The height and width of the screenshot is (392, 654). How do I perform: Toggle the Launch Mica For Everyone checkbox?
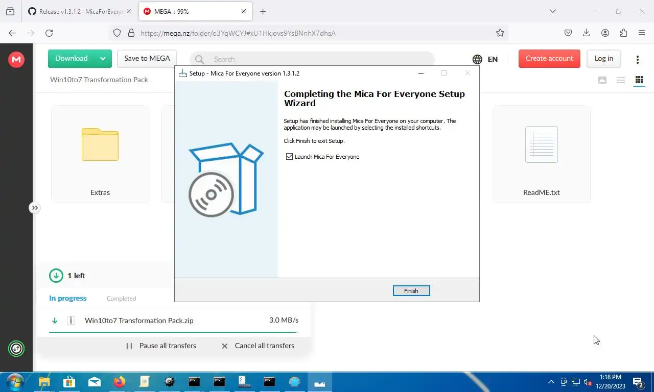pyautogui.click(x=290, y=157)
